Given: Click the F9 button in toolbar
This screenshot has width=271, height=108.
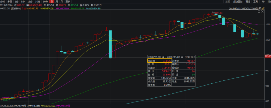Looking at the screenshot, I should click(263, 2).
